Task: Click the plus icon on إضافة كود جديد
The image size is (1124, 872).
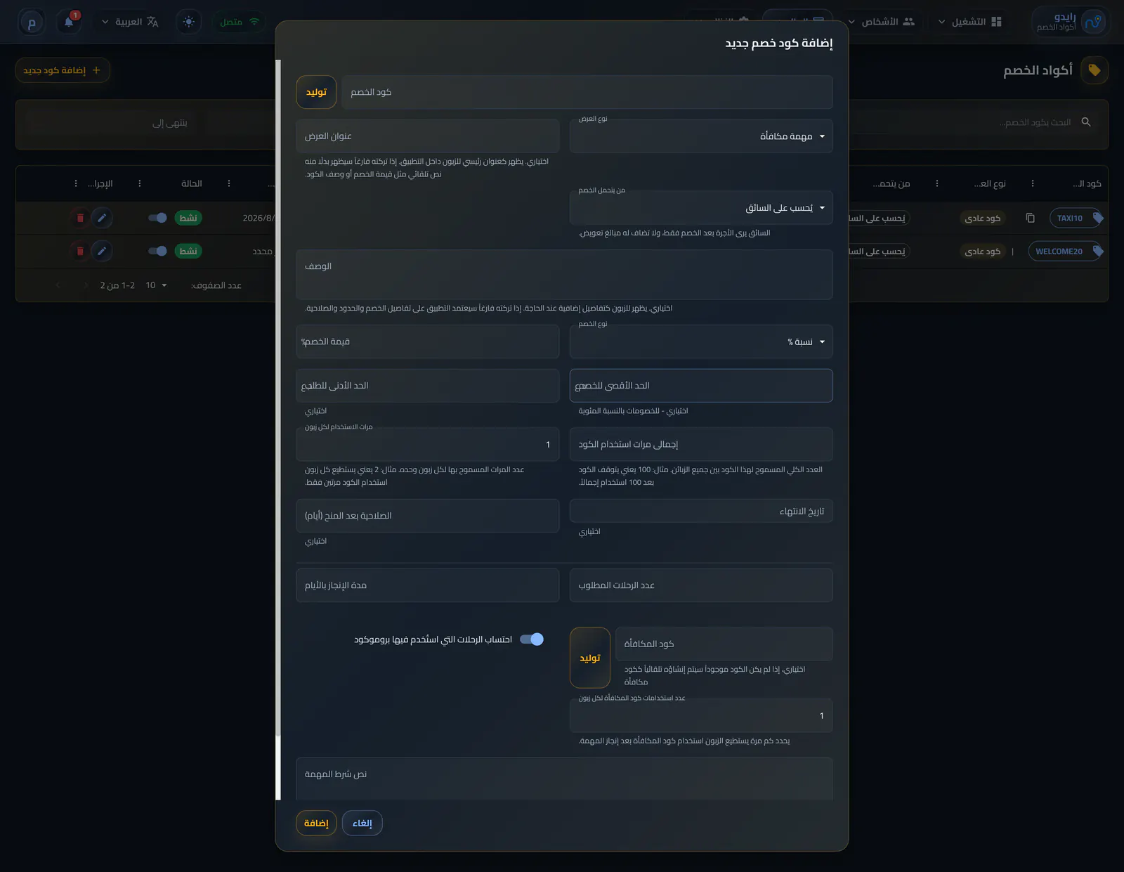Action: point(96,70)
